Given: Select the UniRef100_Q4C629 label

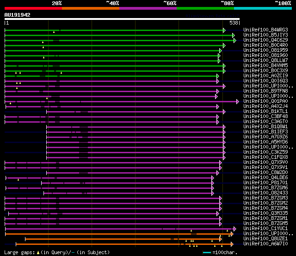Looking at the screenshot, I should coord(265,40).
